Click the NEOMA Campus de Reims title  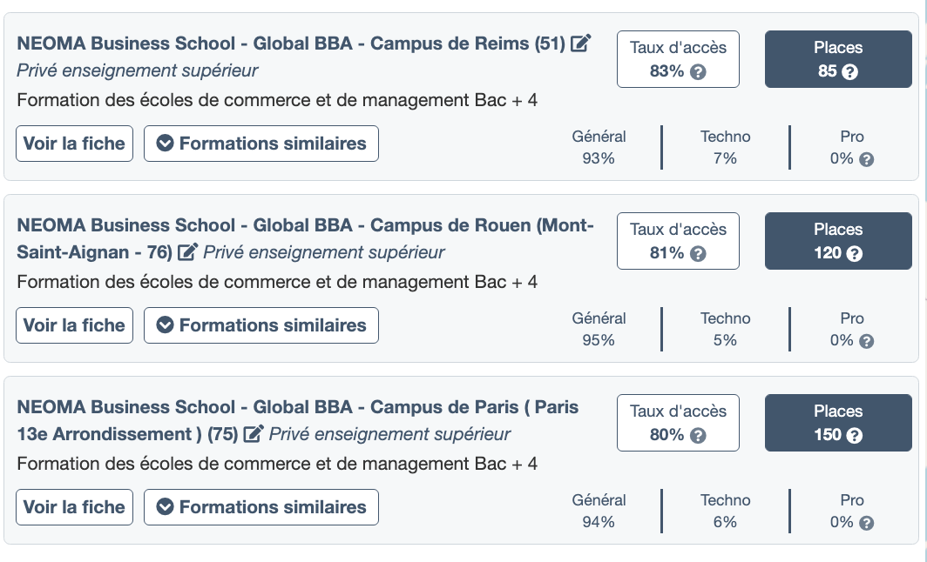click(x=291, y=43)
